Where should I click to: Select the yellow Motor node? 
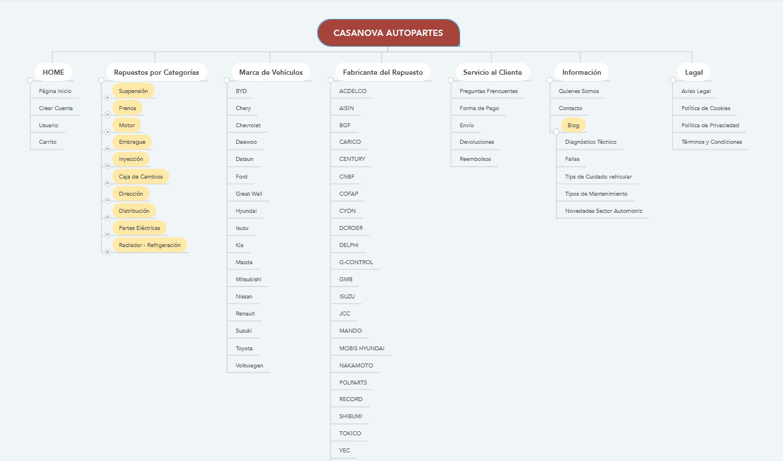pyautogui.click(x=127, y=125)
